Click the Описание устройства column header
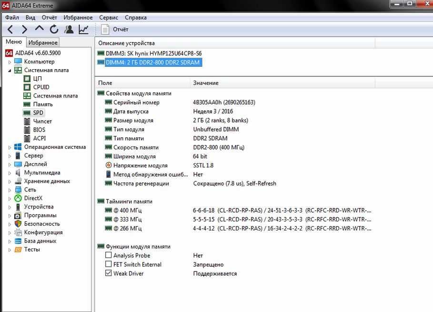The image size is (433, 312). point(235,43)
